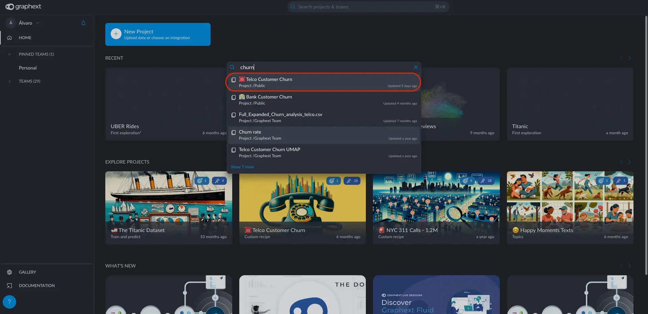Open DOCUMENTATION from sidebar

coord(37,286)
